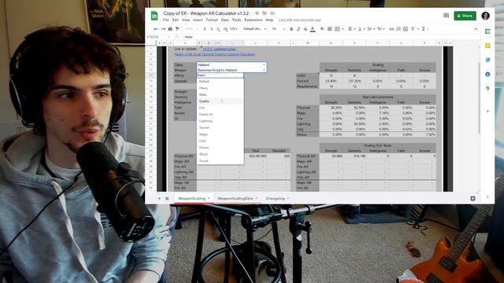Toggle bold formatting
The height and width of the screenshot is (283, 504).
pyautogui.click(x=291, y=29)
